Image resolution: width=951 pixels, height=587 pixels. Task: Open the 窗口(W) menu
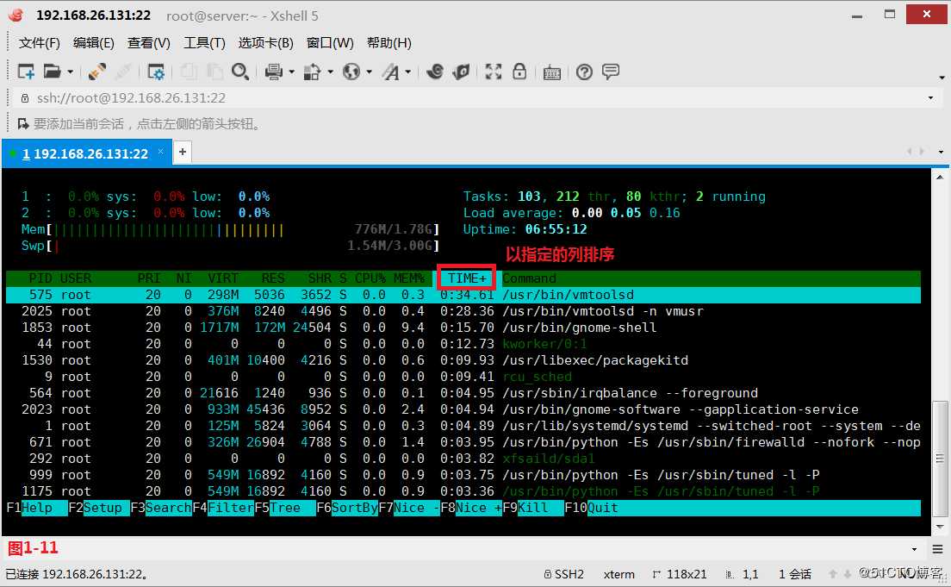[330, 42]
